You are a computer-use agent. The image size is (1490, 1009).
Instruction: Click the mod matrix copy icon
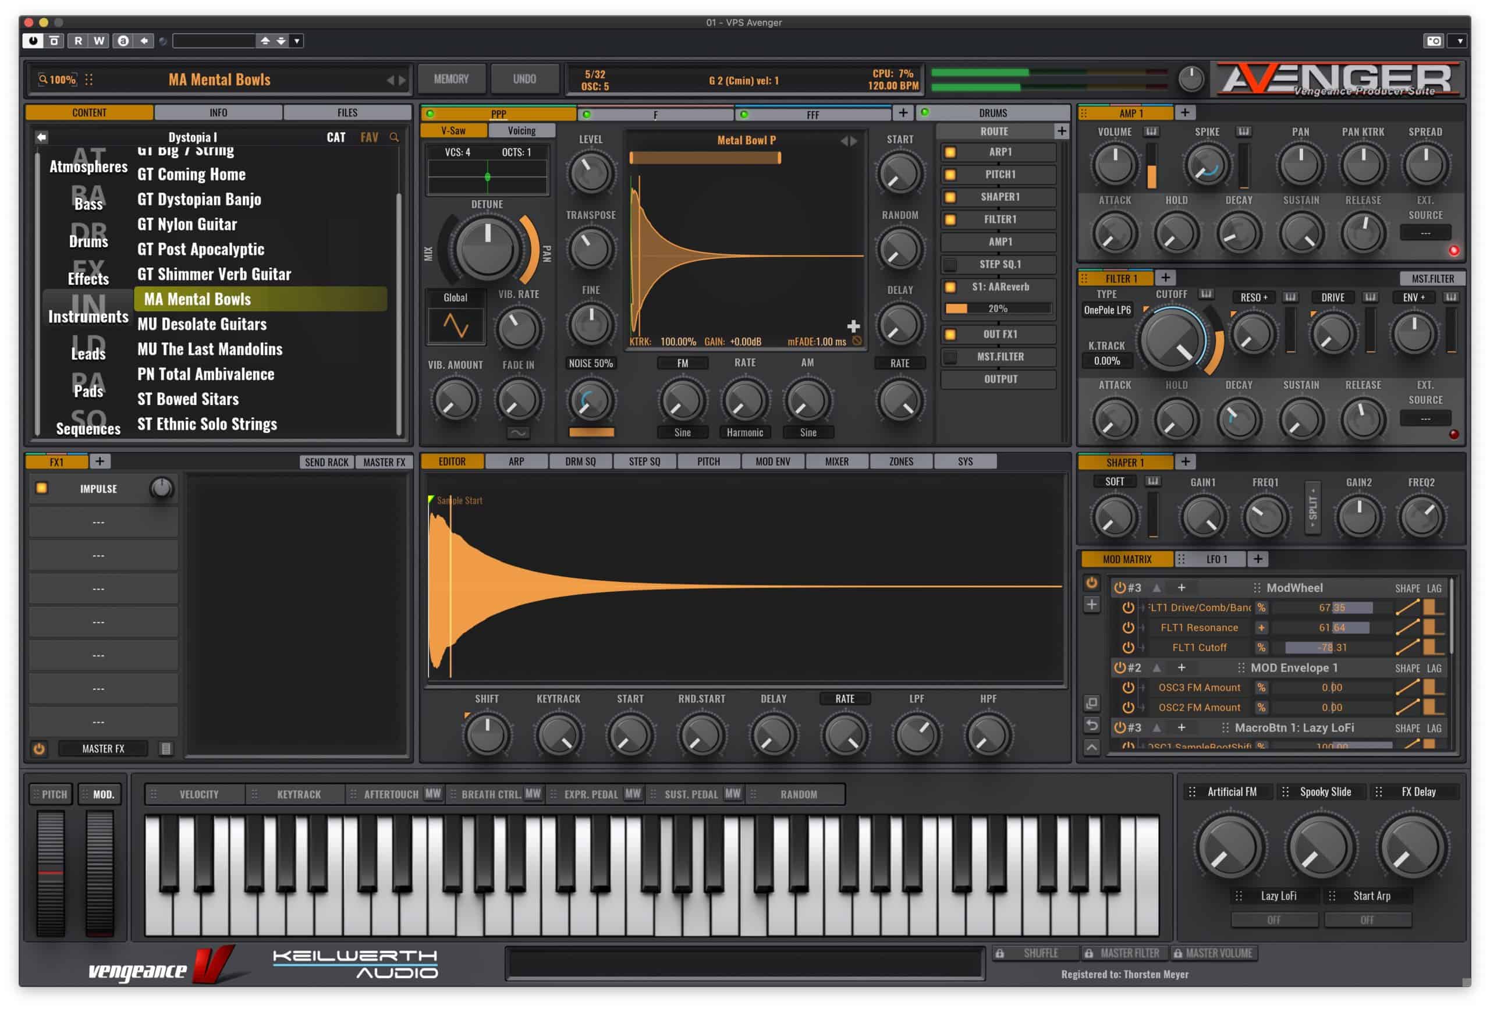(1091, 704)
